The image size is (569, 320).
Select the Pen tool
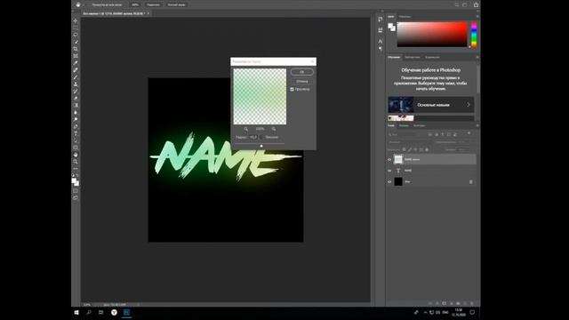76,126
